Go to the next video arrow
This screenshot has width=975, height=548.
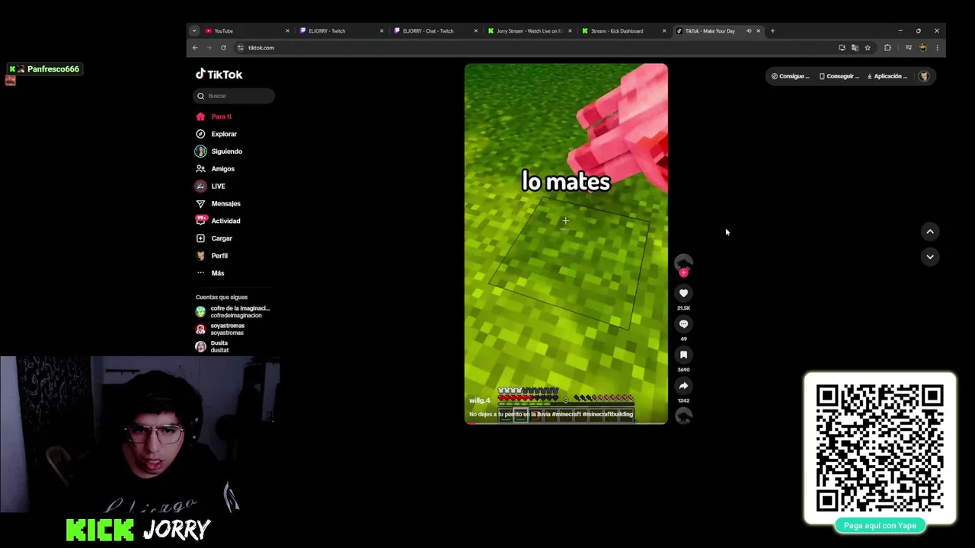click(930, 256)
